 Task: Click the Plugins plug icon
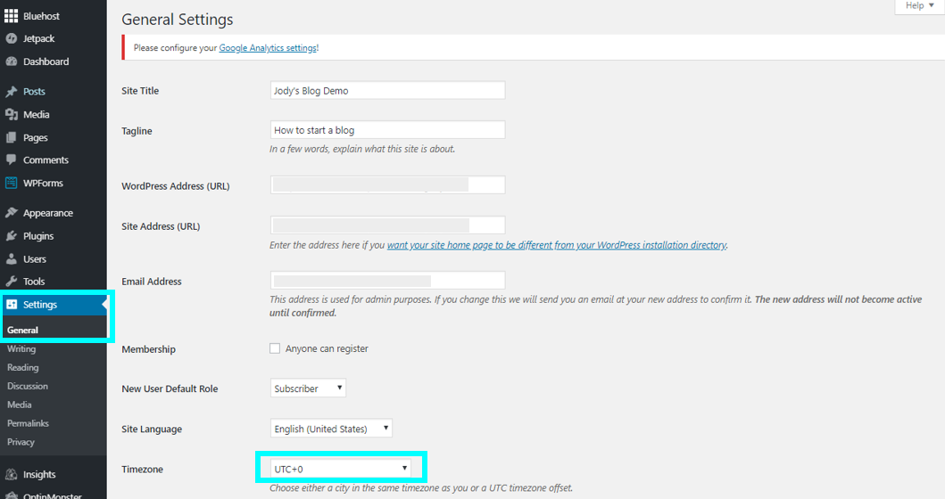click(x=11, y=236)
